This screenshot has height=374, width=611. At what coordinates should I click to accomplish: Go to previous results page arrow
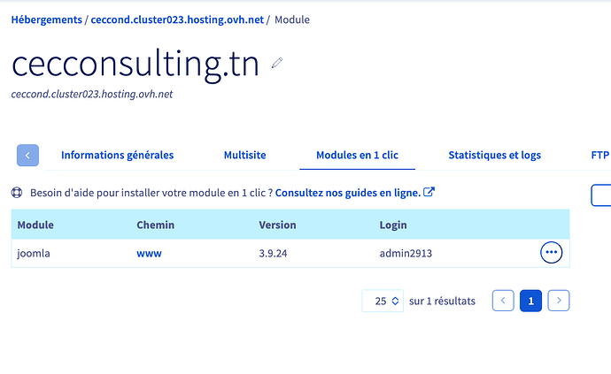coord(503,301)
